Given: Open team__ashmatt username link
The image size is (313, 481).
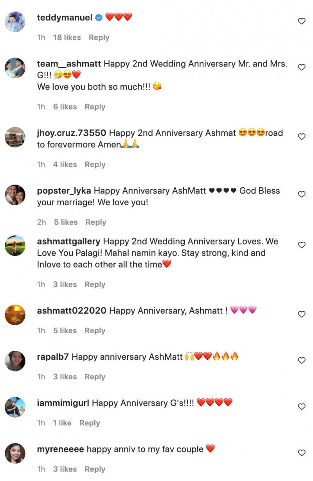Looking at the screenshot, I should 69,64.
